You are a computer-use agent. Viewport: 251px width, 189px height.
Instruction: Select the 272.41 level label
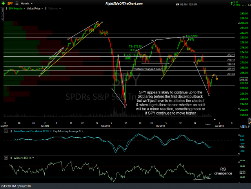(x=231, y=55)
